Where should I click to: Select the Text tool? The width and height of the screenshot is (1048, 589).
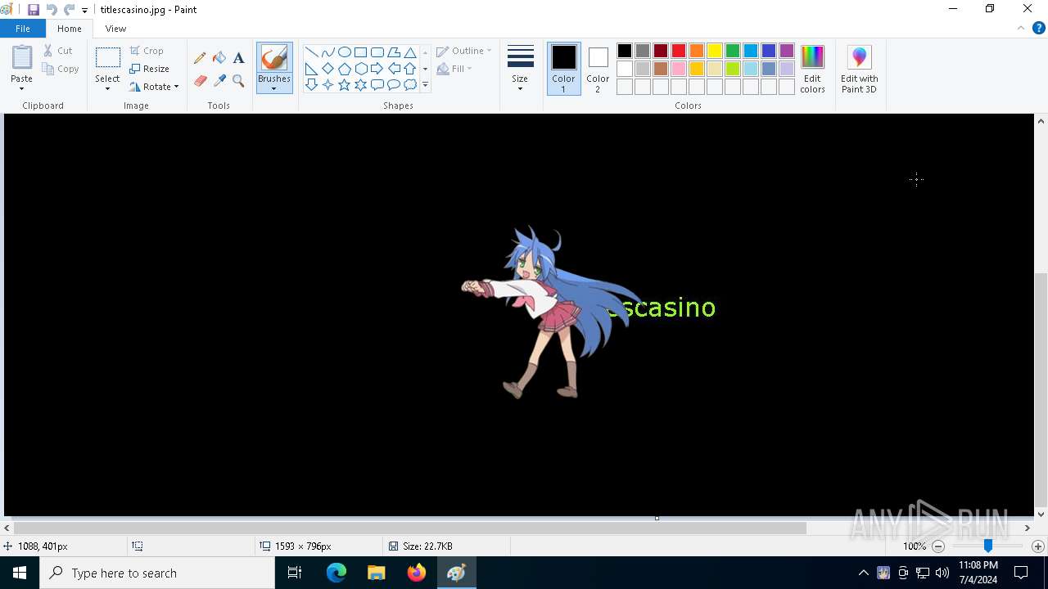238,58
